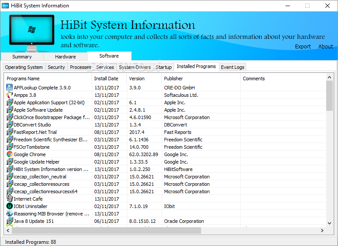
Task: Click the About link
Action: pos(326,46)
